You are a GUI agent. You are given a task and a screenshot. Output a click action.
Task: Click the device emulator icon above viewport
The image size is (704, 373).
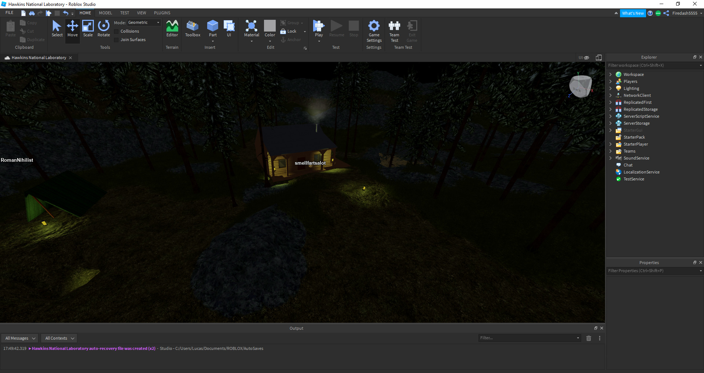pyautogui.click(x=599, y=58)
